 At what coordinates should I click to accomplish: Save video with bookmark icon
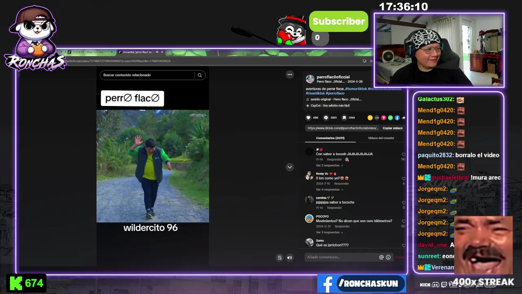(x=344, y=118)
